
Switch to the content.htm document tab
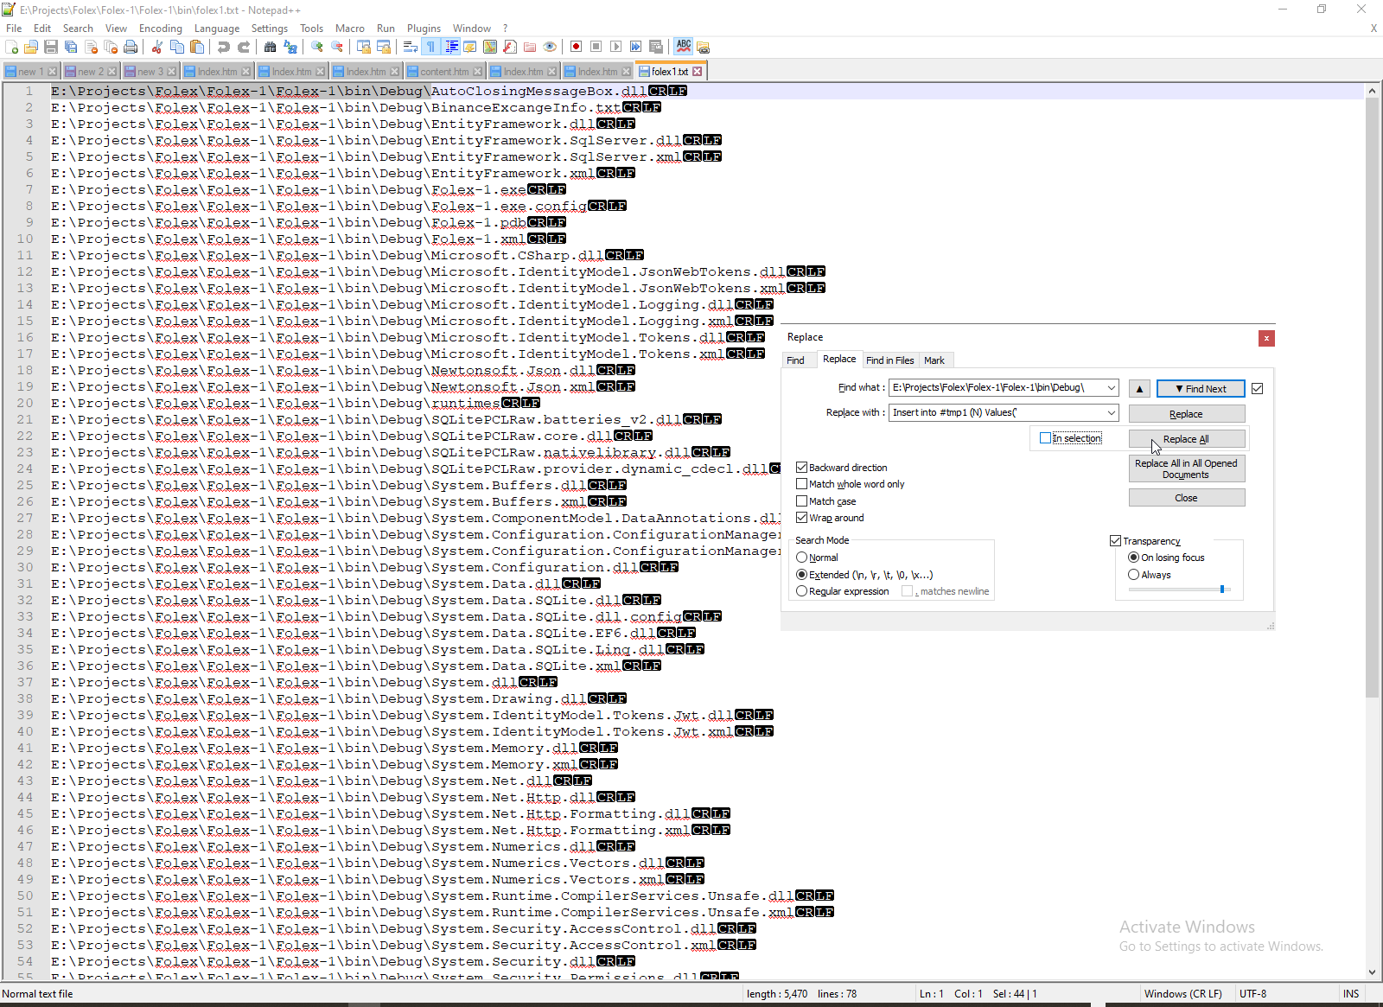pyautogui.click(x=443, y=72)
